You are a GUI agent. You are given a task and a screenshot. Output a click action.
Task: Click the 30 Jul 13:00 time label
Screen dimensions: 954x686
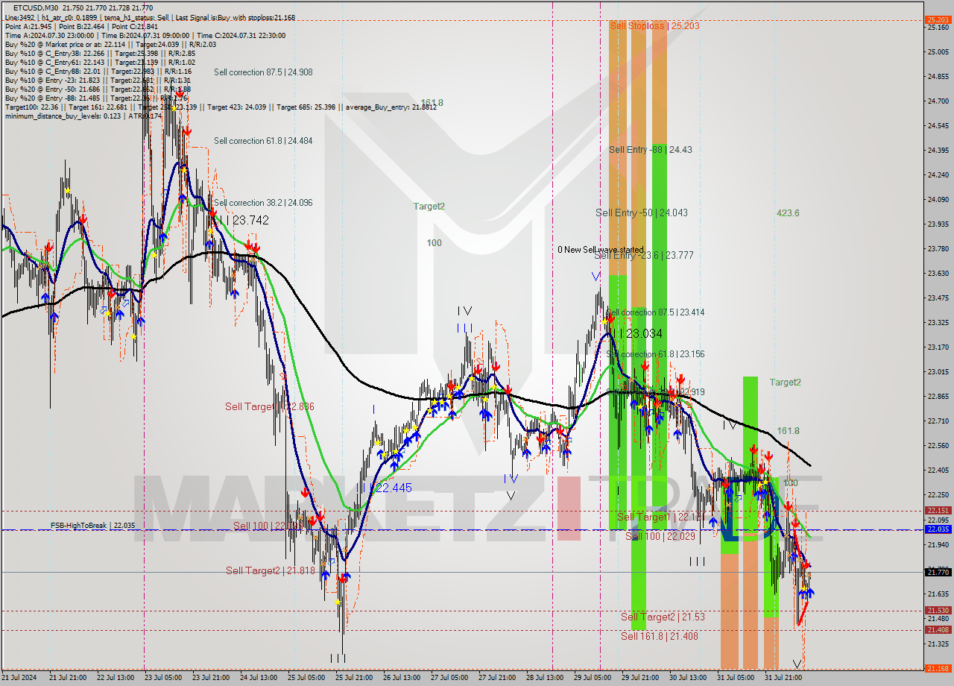(688, 678)
